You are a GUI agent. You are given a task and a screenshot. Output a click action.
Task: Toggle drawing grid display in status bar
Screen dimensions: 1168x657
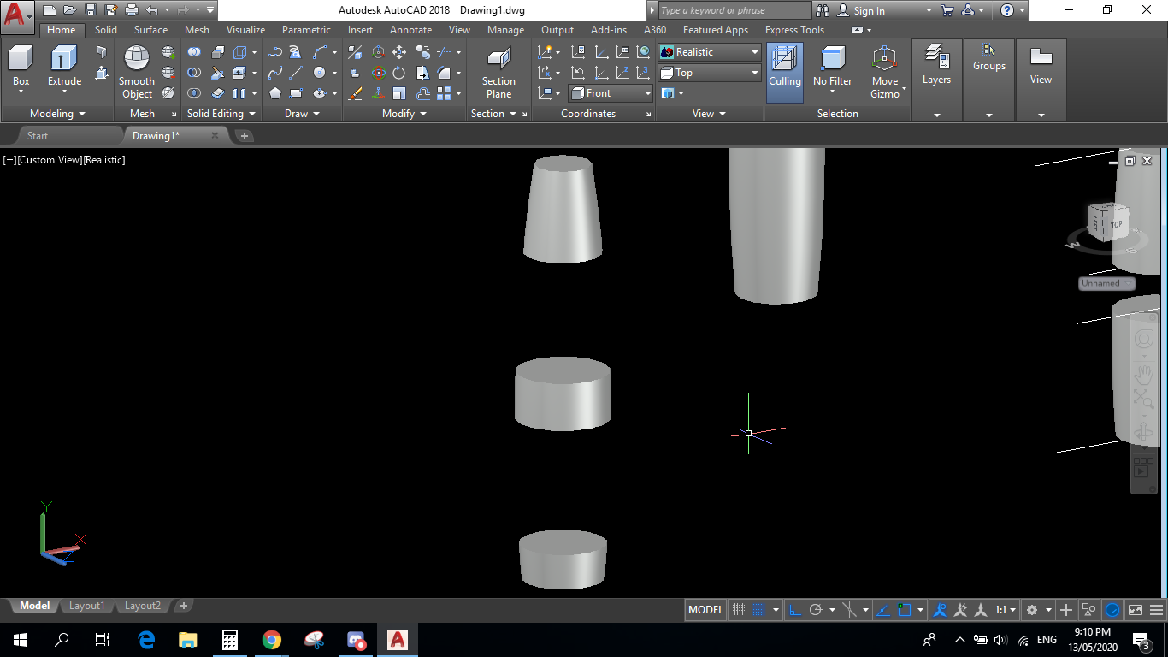740,610
